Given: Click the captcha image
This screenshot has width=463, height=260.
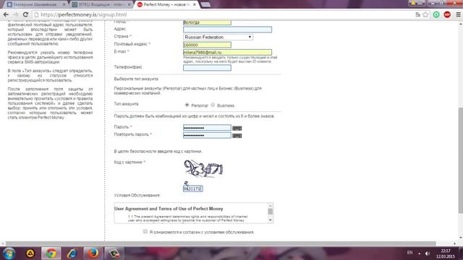Looking at the screenshot, I should coord(203,168).
